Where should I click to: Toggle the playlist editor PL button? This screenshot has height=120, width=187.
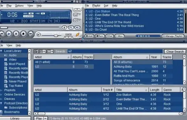(71, 28)
